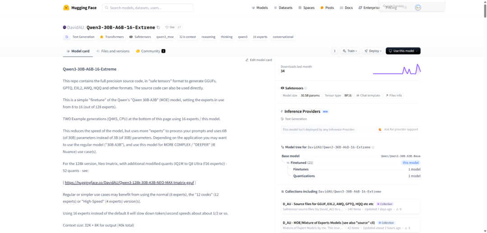487x233 pixels.
Task: Copy model name with the clipboard icon
Action: coord(158,27)
